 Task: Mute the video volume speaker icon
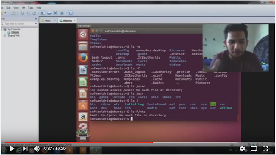click(x=36, y=149)
